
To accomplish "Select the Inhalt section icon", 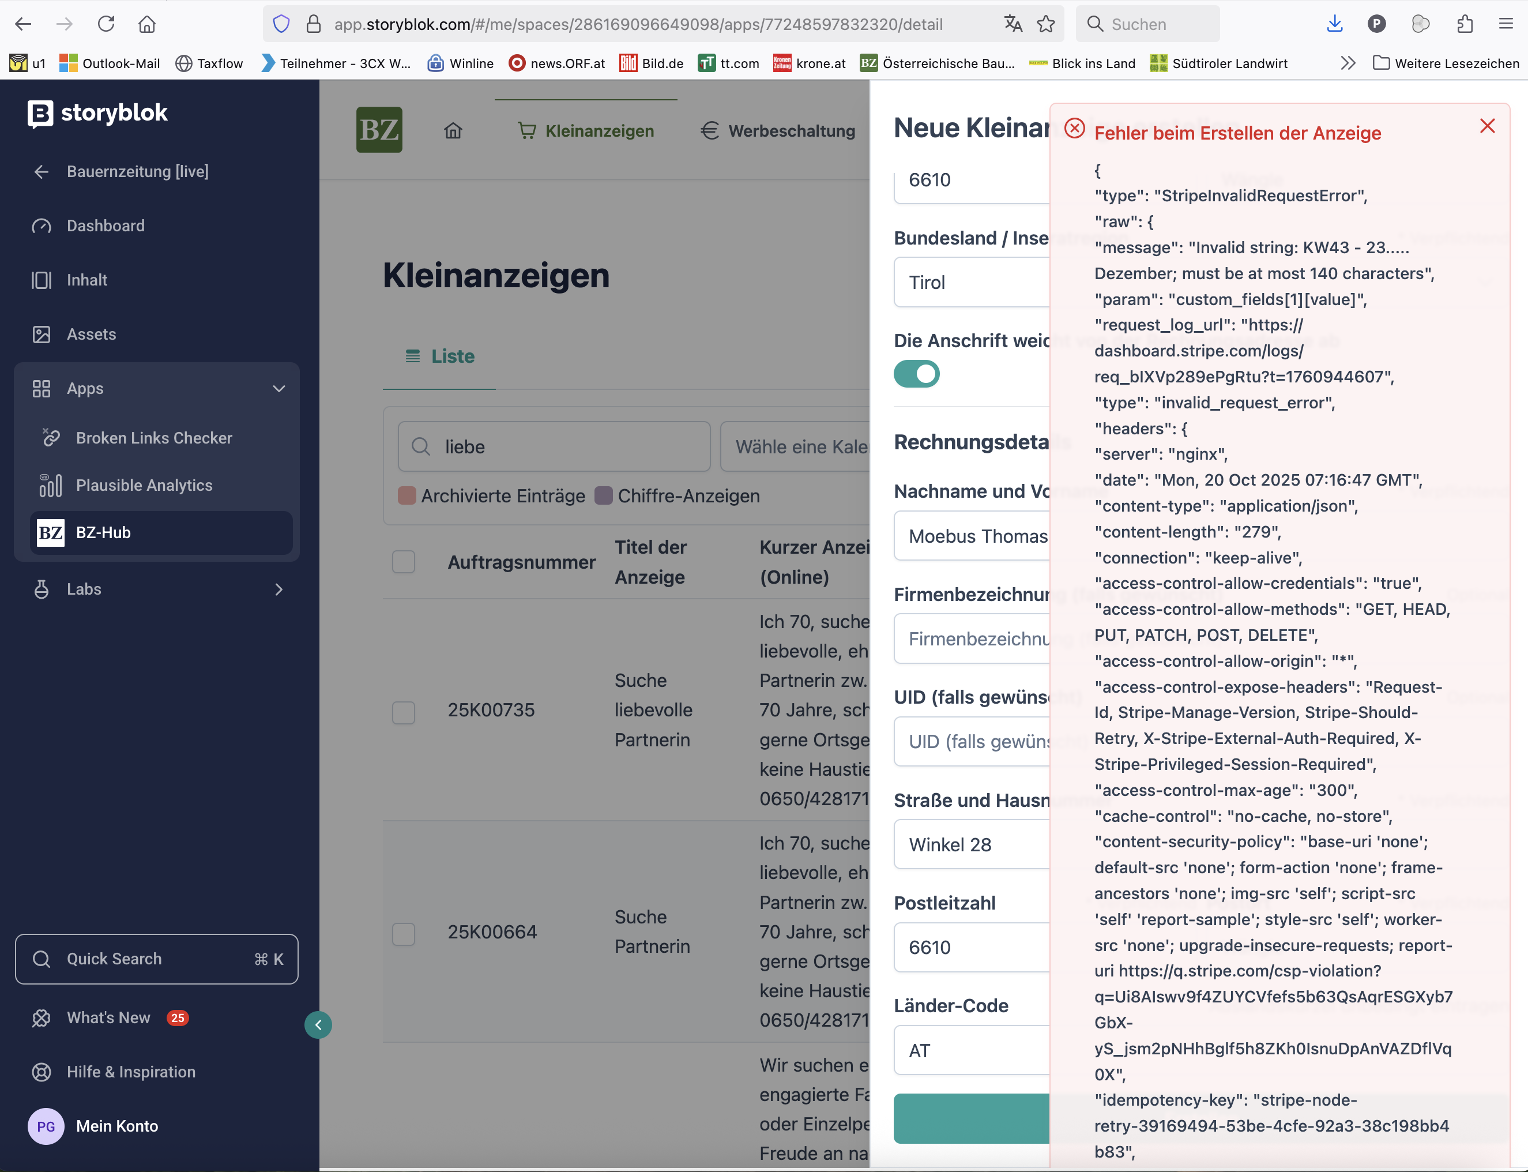I will pyautogui.click(x=42, y=280).
